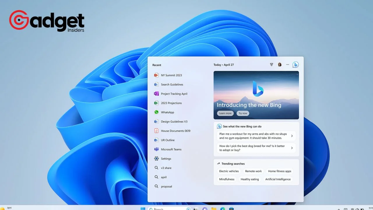
Task: Click the 'Today • April 27' date text
Action: 224,65
